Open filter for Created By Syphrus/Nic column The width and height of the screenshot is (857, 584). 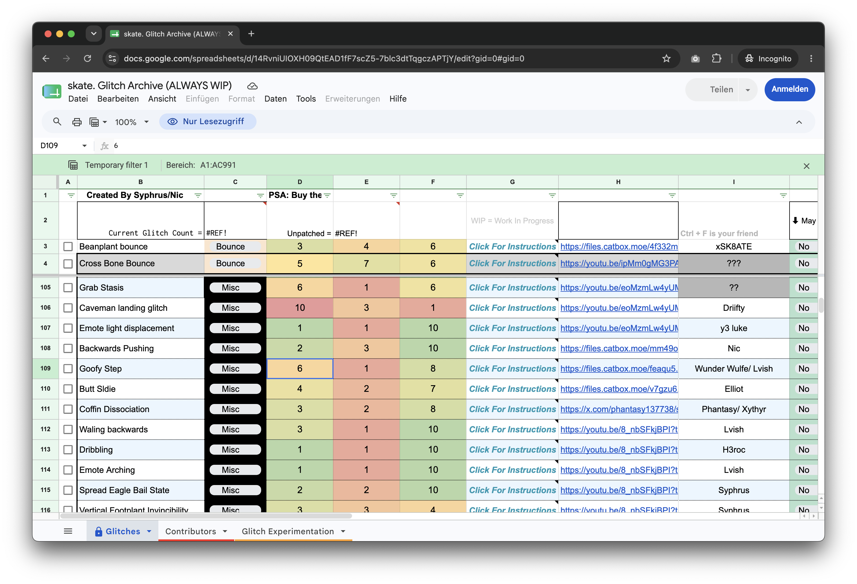point(198,195)
